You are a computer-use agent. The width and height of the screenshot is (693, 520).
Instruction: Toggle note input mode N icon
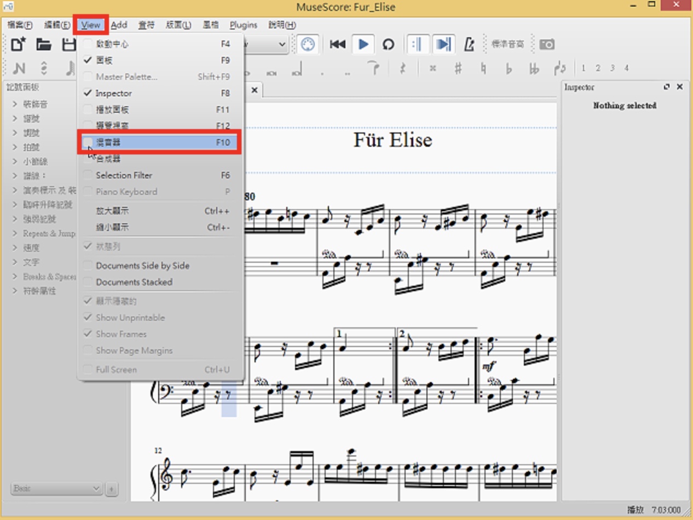tap(19, 68)
